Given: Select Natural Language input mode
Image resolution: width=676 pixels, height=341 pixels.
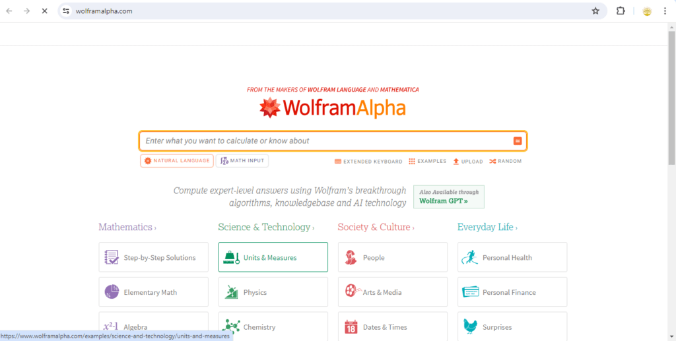Looking at the screenshot, I should [x=177, y=160].
